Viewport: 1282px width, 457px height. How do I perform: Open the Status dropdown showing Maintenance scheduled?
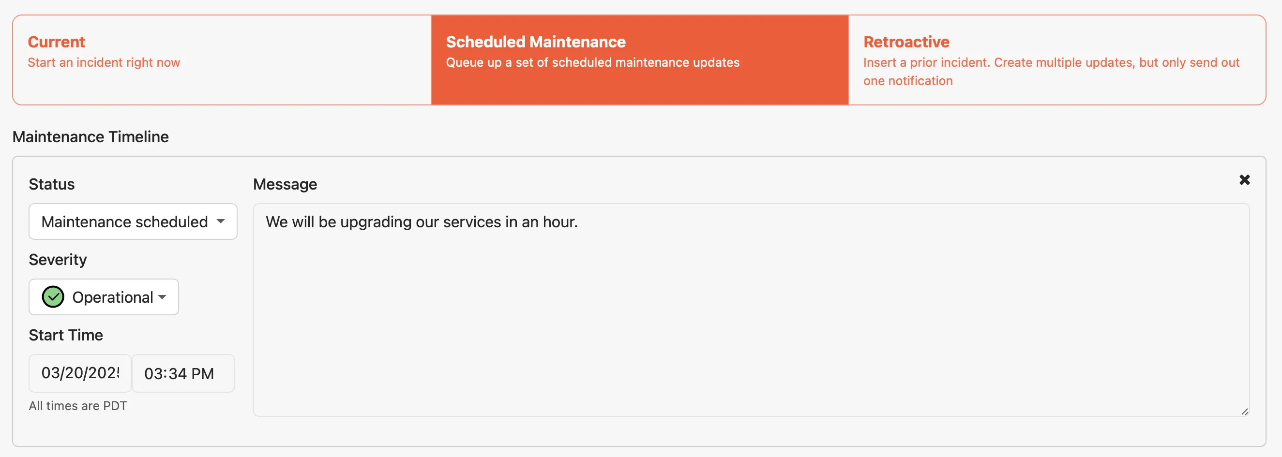[x=133, y=222]
